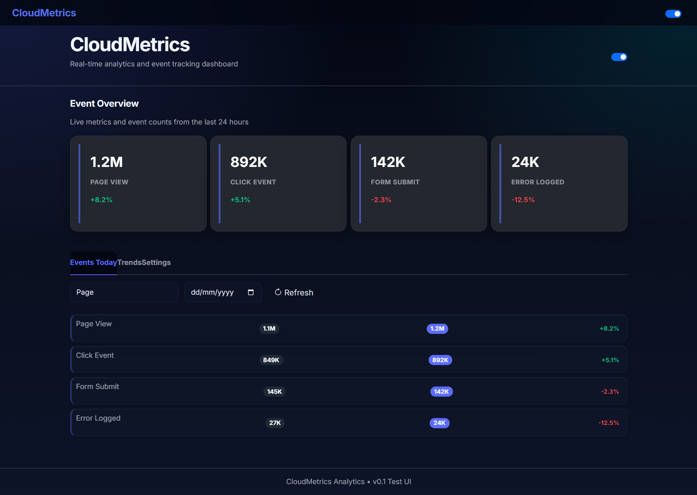Click -12.5% change in Error Logged row

pos(609,423)
